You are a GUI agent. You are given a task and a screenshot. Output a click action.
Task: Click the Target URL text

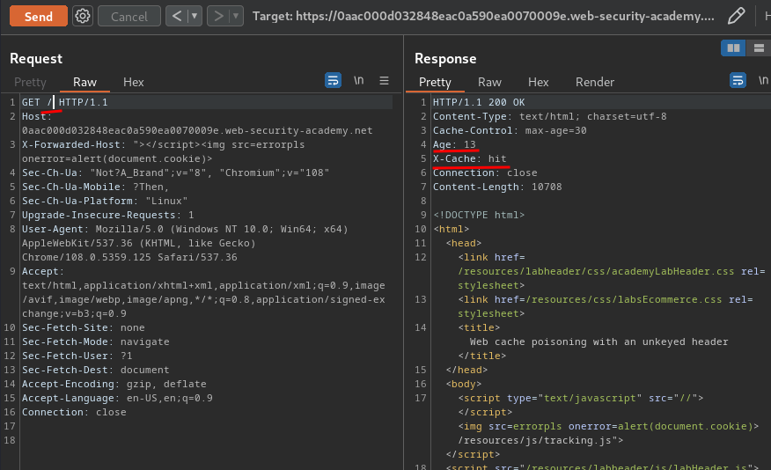pos(483,16)
